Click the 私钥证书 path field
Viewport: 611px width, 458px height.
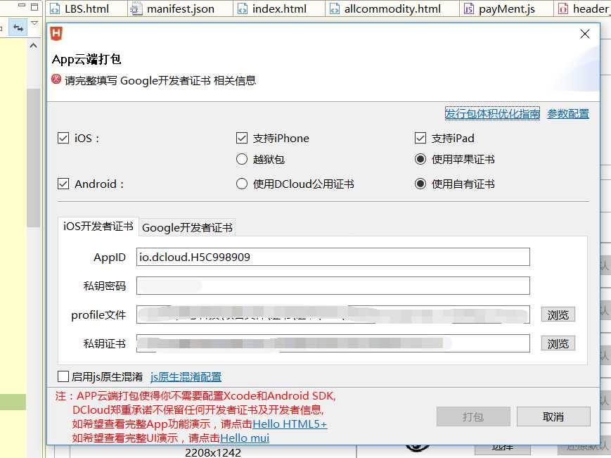(333, 343)
